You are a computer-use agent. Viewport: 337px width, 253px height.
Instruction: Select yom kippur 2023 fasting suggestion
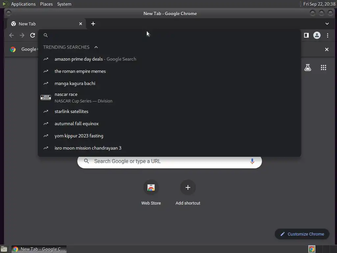tap(169, 136)
